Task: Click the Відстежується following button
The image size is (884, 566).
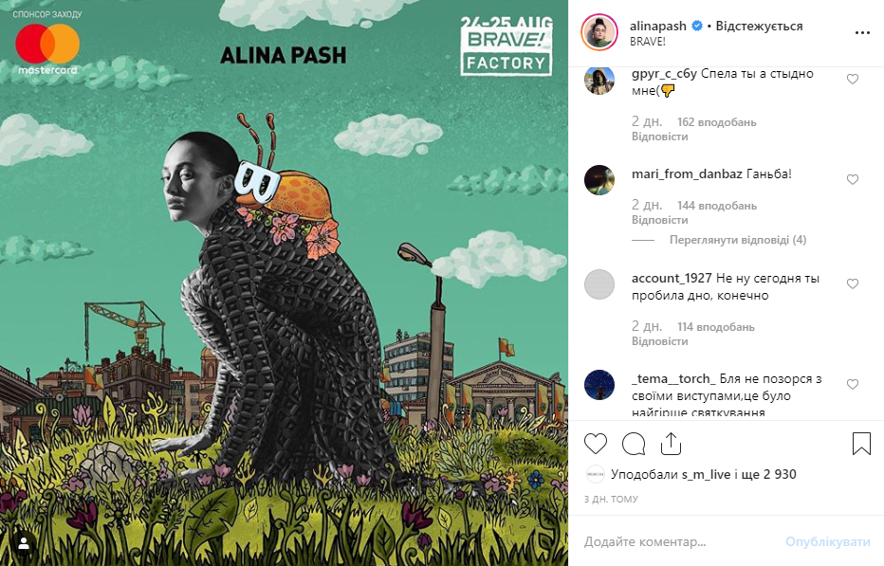Action: pos(759,26)
